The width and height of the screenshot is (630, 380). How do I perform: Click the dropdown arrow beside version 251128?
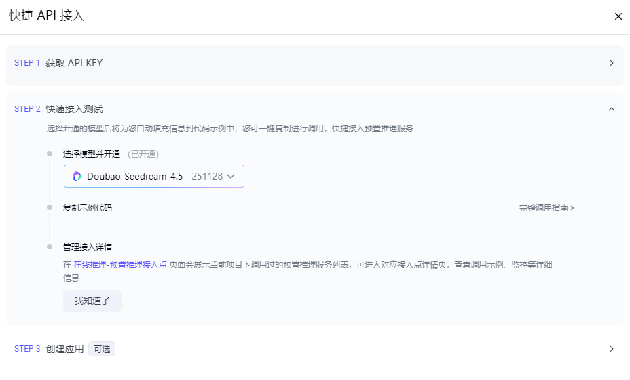pyautogui.click(x=231, y=176)
